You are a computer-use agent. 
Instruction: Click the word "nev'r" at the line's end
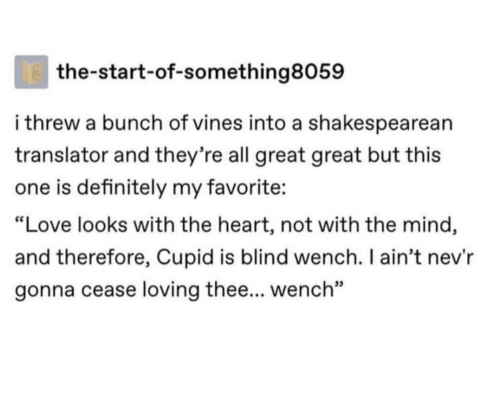click(x=447, y=258)
